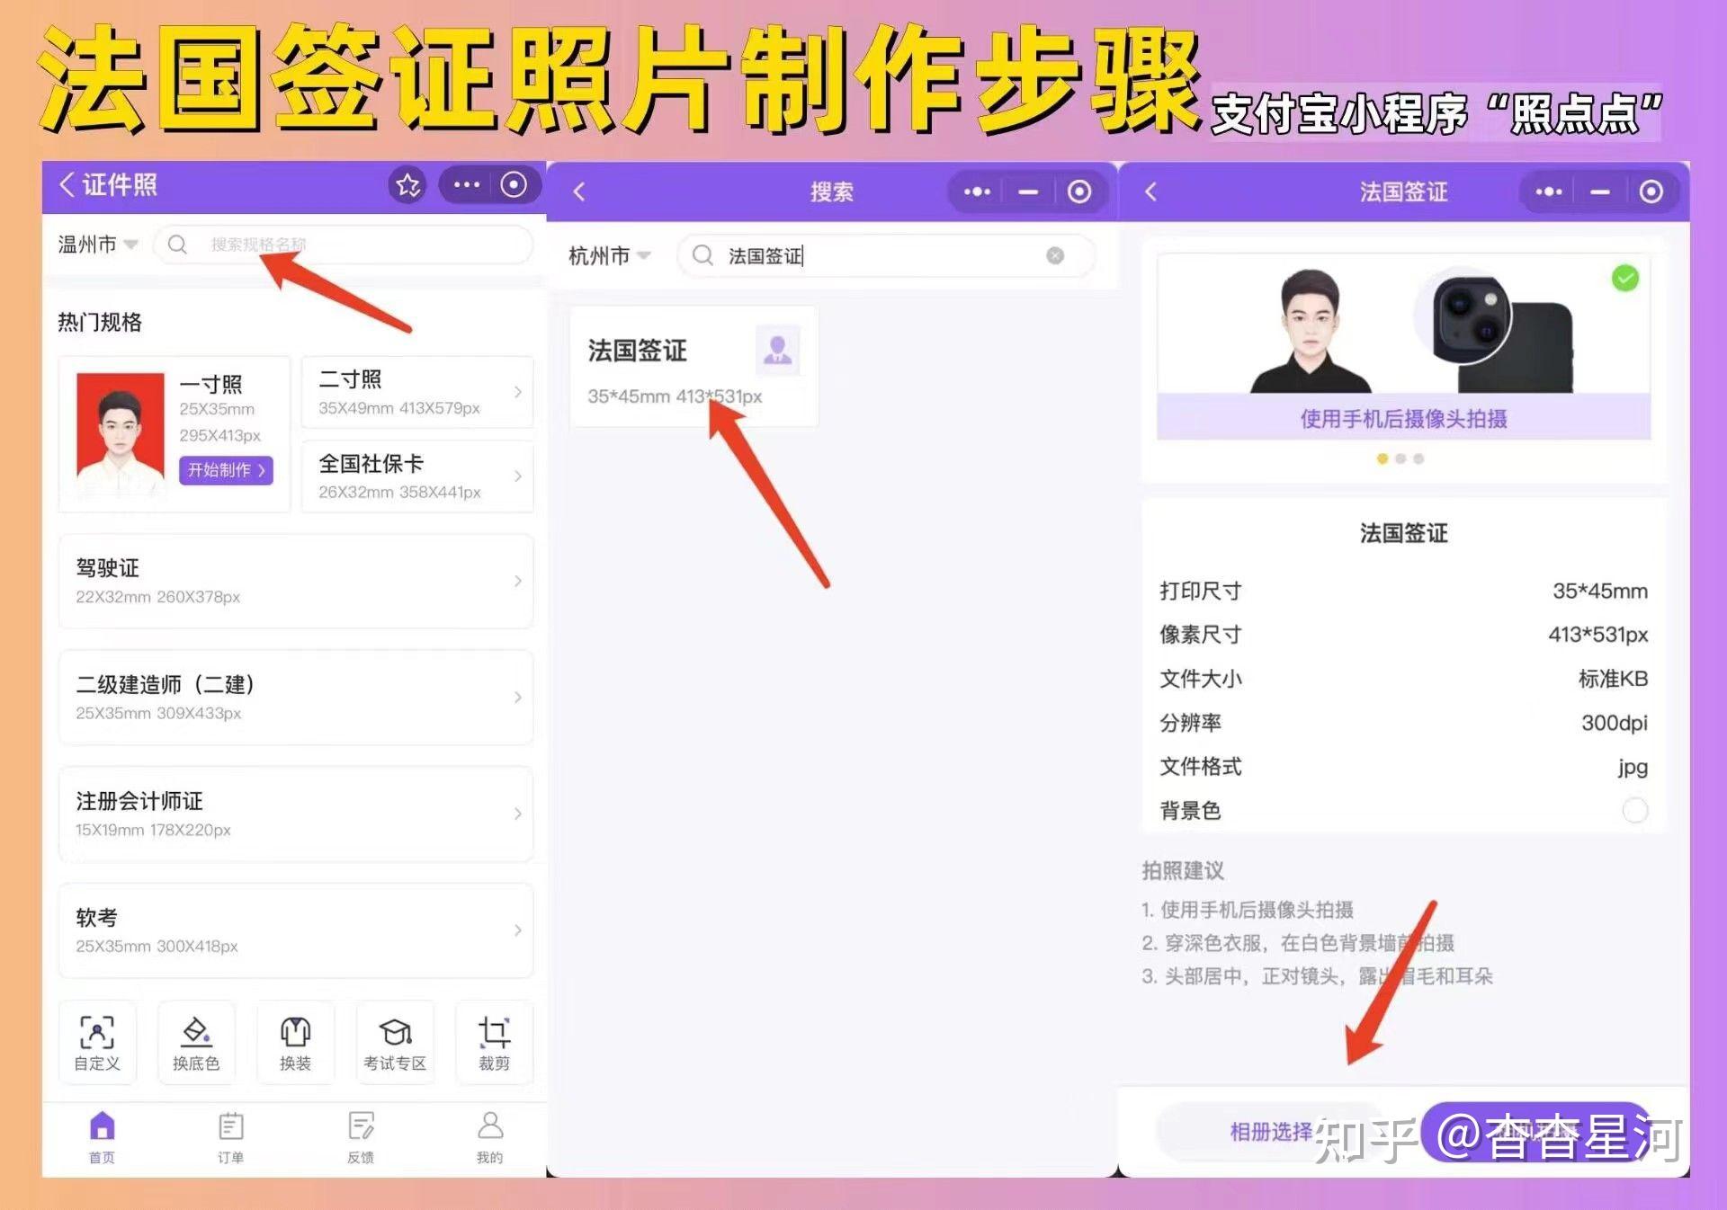Open more menu in 搜索 header

(977, 191)
